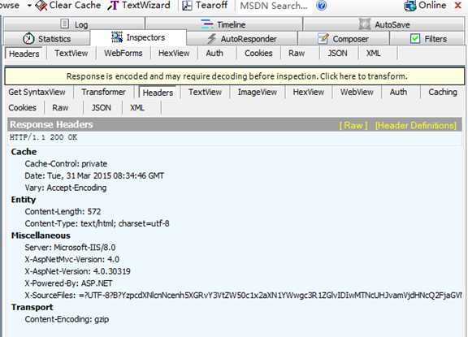This screenshot has width=468, height=337.
Task: Open request Cookies inspector tab
Action: click(258, 53)
